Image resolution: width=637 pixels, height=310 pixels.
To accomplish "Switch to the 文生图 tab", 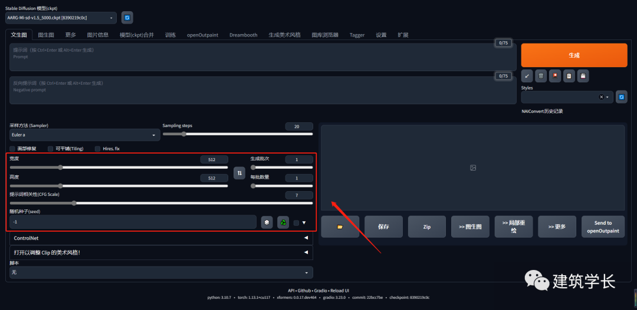I will [19, 35].
